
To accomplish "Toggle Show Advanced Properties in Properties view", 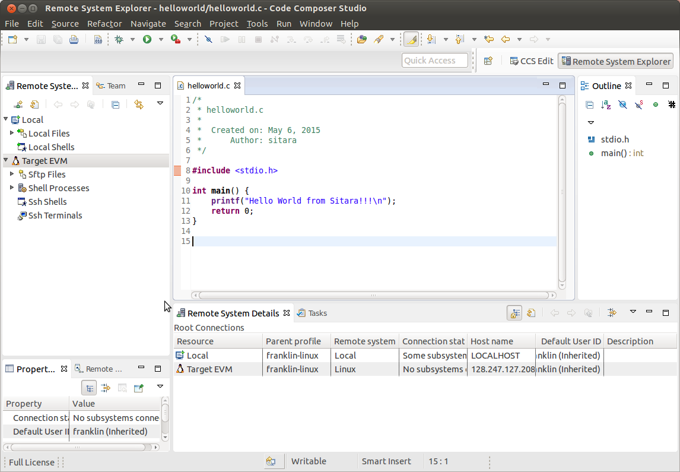I will [x=106, y=388].
